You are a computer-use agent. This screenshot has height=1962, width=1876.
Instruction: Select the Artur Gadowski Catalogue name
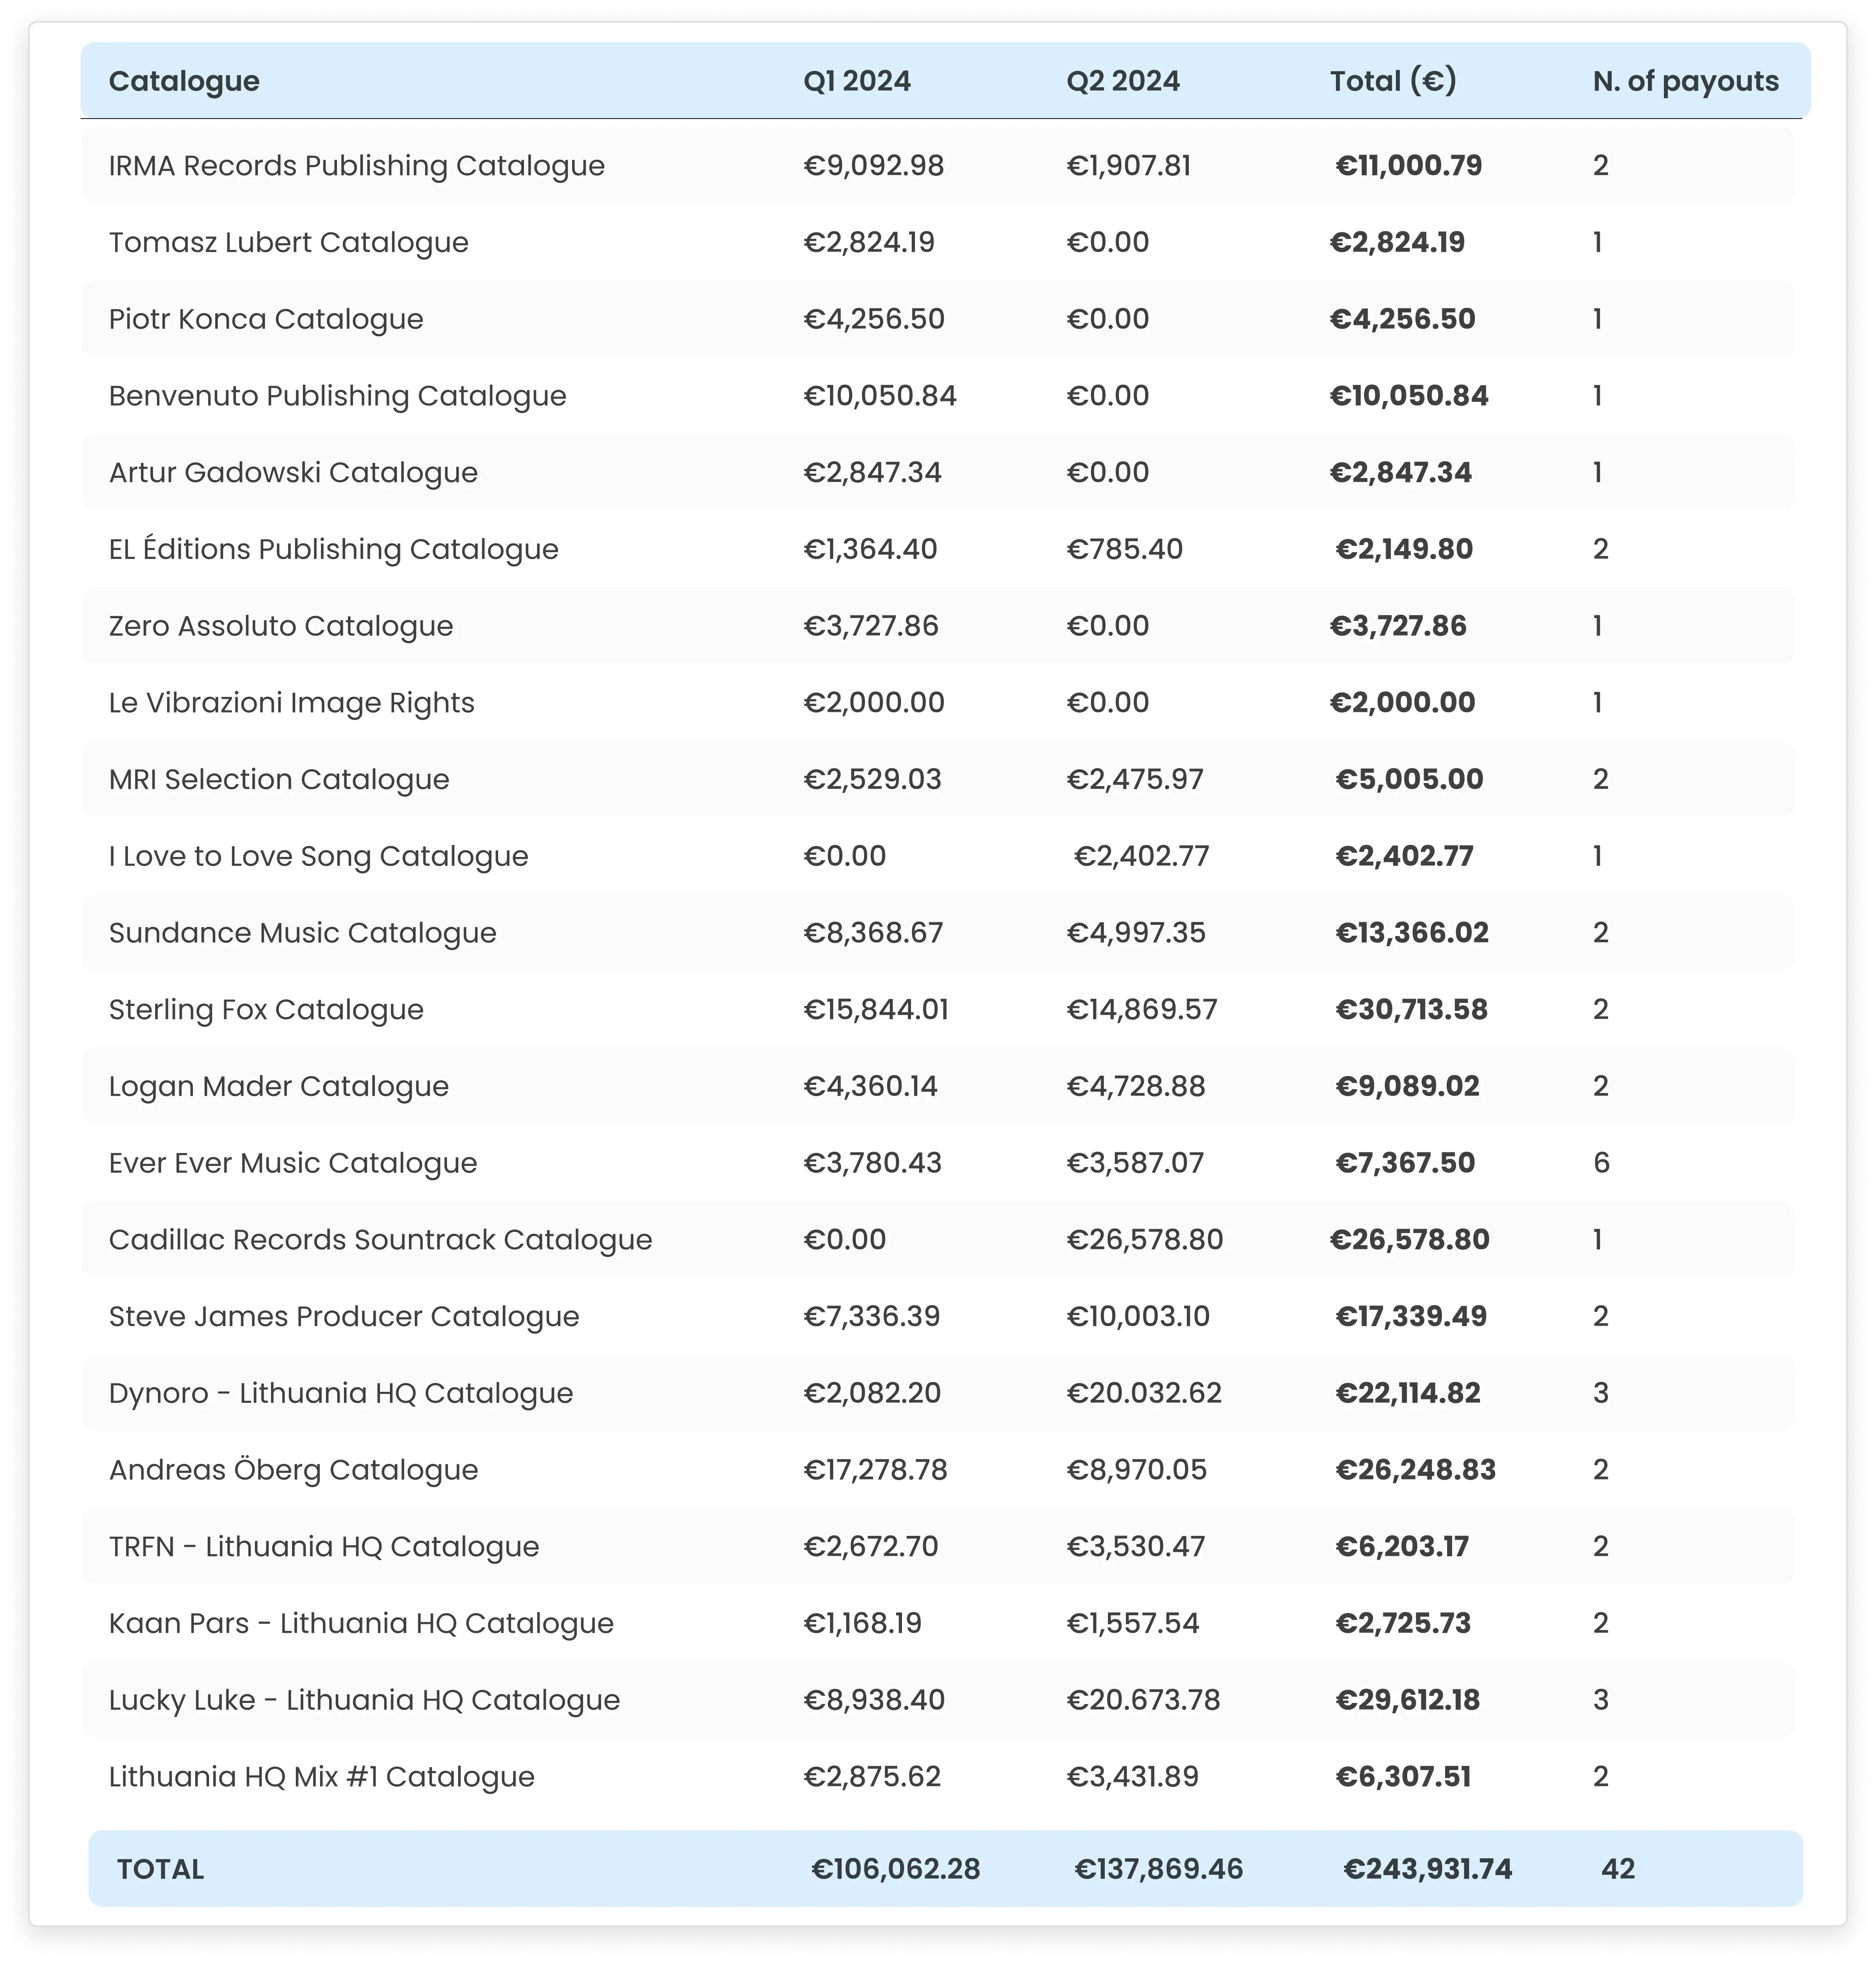pyautogui.click(x=293, y=473)
